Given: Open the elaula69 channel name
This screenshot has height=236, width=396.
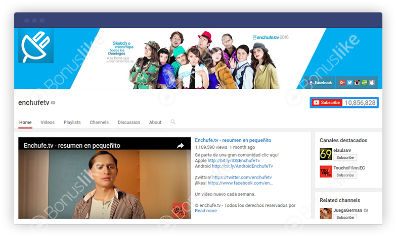Looking at the screenshot, I should [x=342, y=150].
